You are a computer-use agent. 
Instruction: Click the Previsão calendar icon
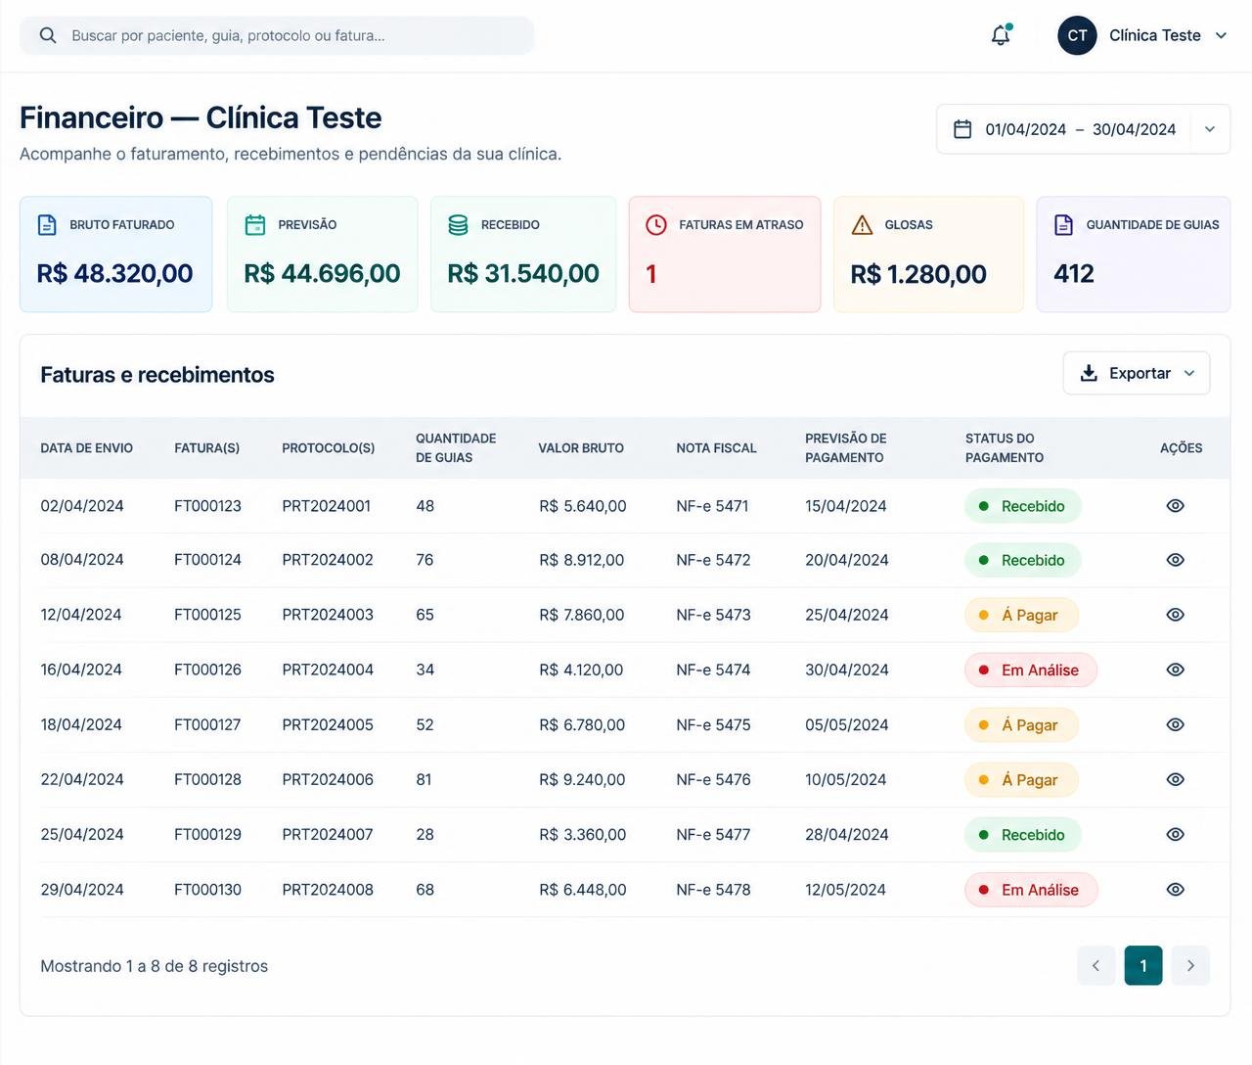[255, 224]
